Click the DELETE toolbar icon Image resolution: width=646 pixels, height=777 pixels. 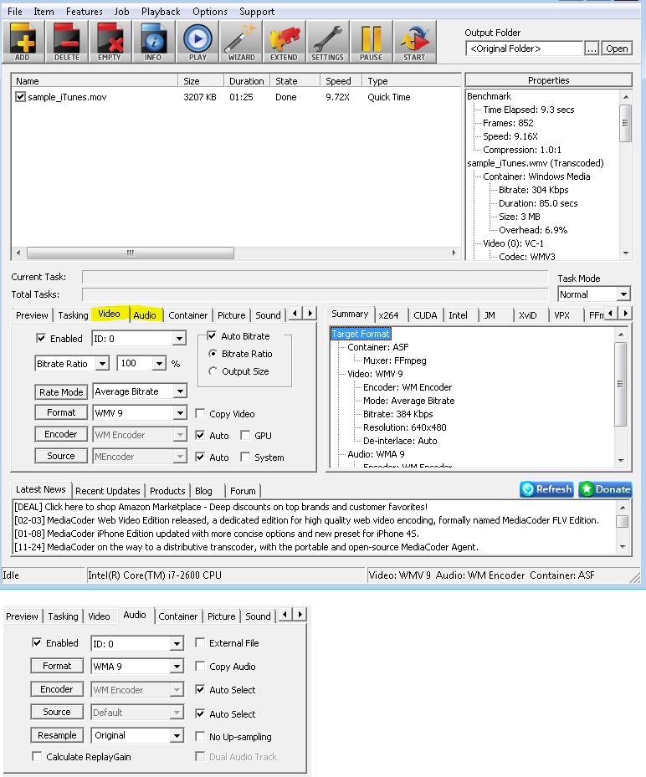click(x=66, y=42)
